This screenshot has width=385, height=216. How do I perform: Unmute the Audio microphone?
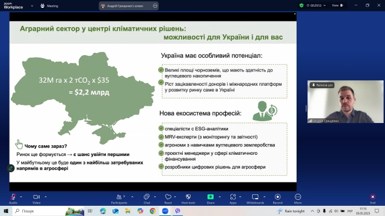click(13, 199)
